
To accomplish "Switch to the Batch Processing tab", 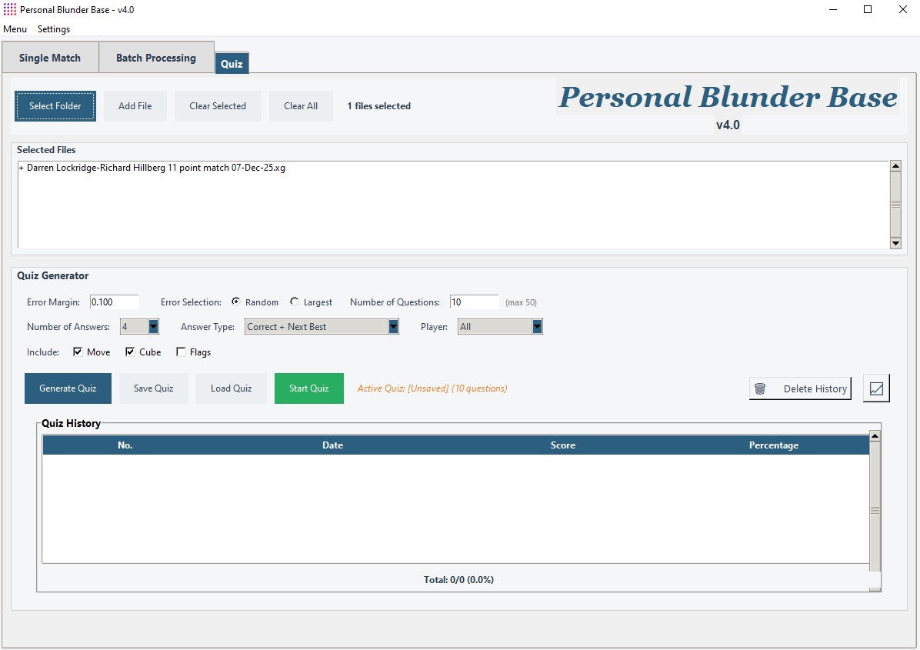I will coord(156,58).
